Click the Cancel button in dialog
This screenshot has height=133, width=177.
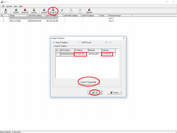(x=114, y=93)
